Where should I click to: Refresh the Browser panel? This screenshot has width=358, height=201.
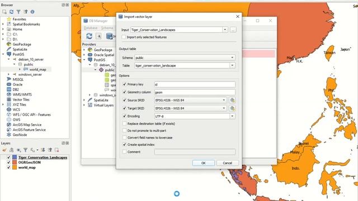pos(11,12)
